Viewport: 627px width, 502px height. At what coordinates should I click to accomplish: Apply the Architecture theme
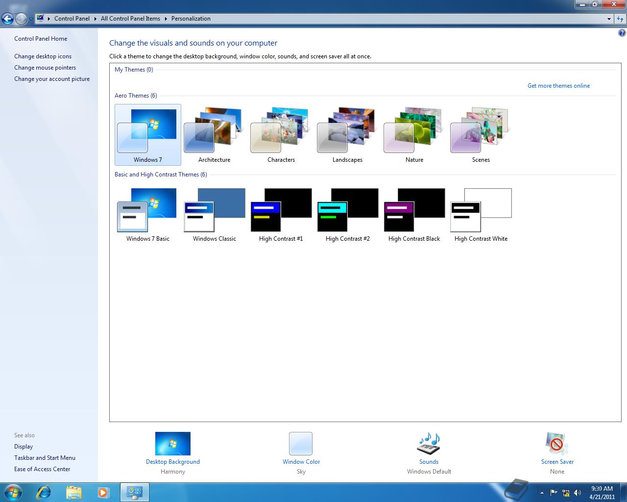[x=214, y=135]
